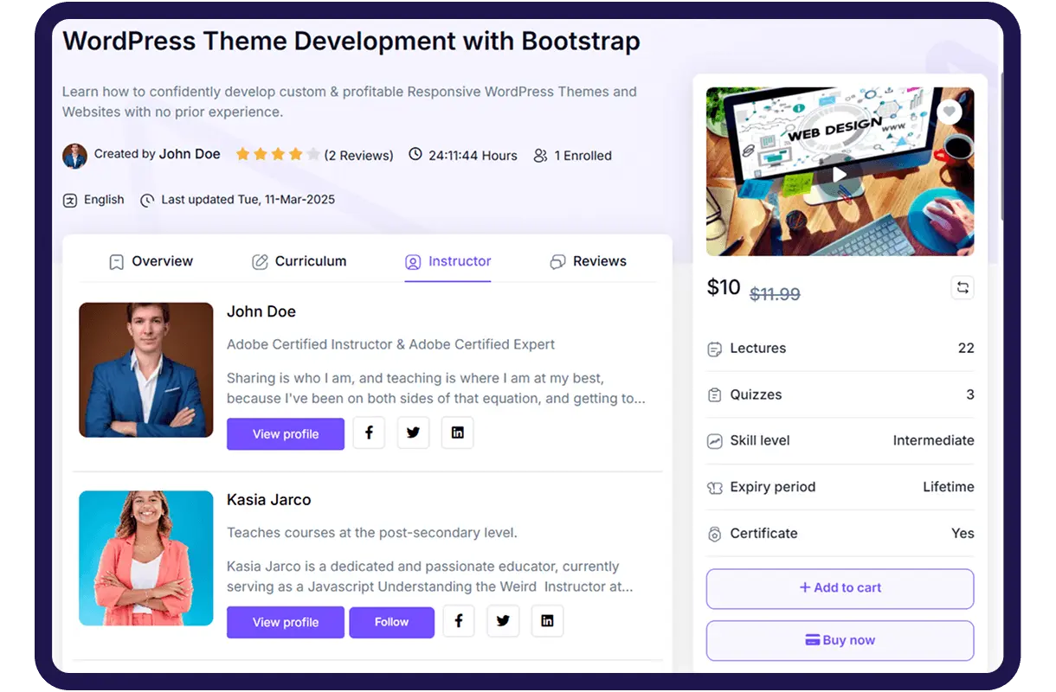Add the course to cart
This screenshot has width=1056, height=692.
[x=840, y=588]
